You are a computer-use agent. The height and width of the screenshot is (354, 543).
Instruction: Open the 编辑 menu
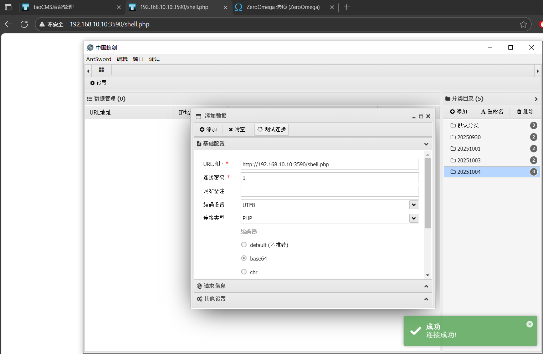[122, 59]
